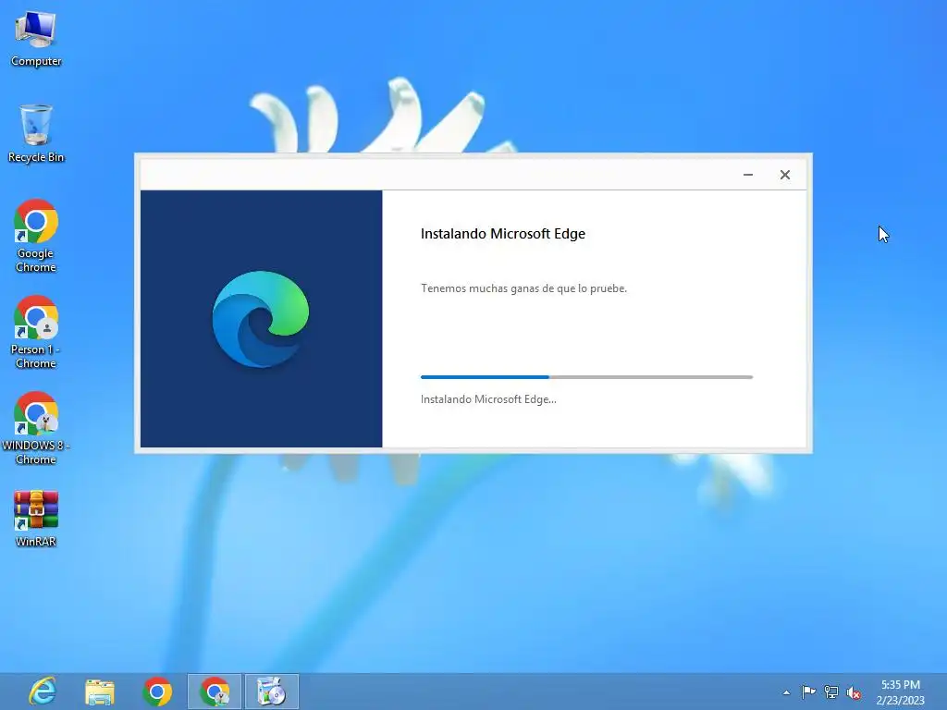Open File Explorer from the taskbar

tap(100, 692)
